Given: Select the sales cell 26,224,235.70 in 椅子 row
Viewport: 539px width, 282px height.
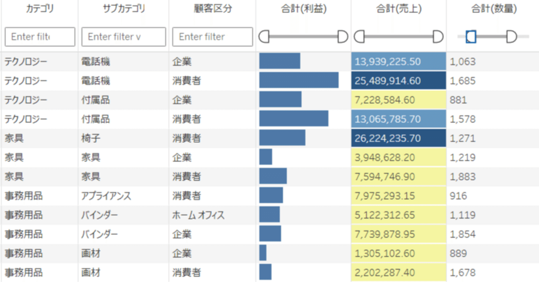Looking at the screenshot, I should 398,138.
